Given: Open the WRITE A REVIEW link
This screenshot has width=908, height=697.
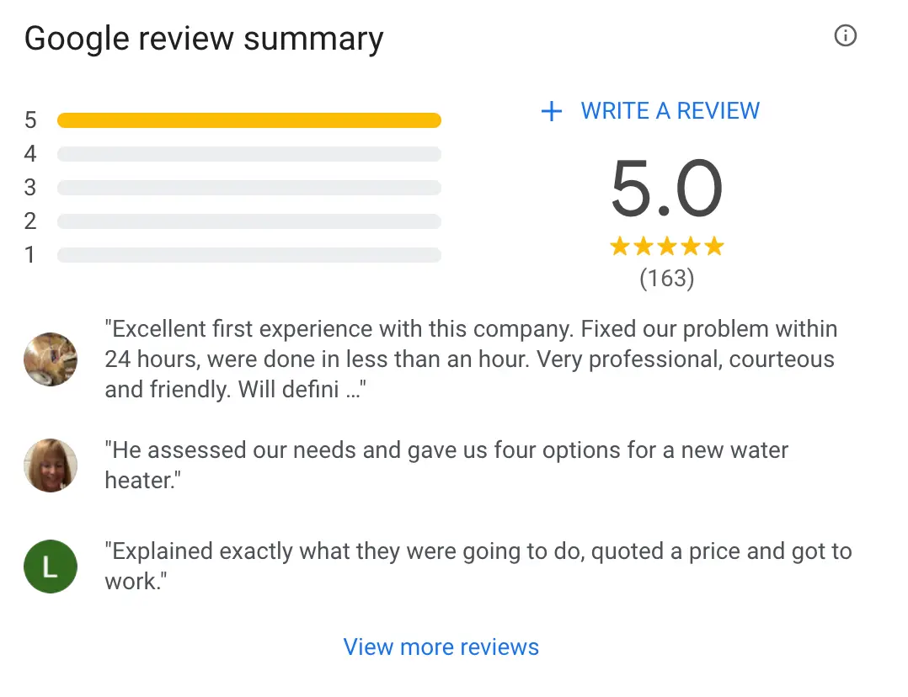Looking at the screenshot, I should [670, 111].
